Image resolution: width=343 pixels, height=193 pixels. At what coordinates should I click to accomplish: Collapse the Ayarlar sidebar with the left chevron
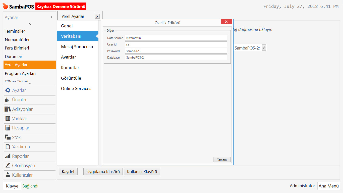tap(51, 16)
